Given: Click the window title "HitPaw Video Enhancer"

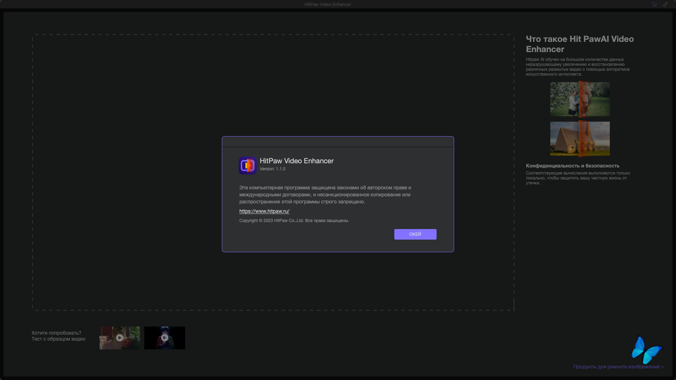Looking at the screenshot, I should 328,5.
